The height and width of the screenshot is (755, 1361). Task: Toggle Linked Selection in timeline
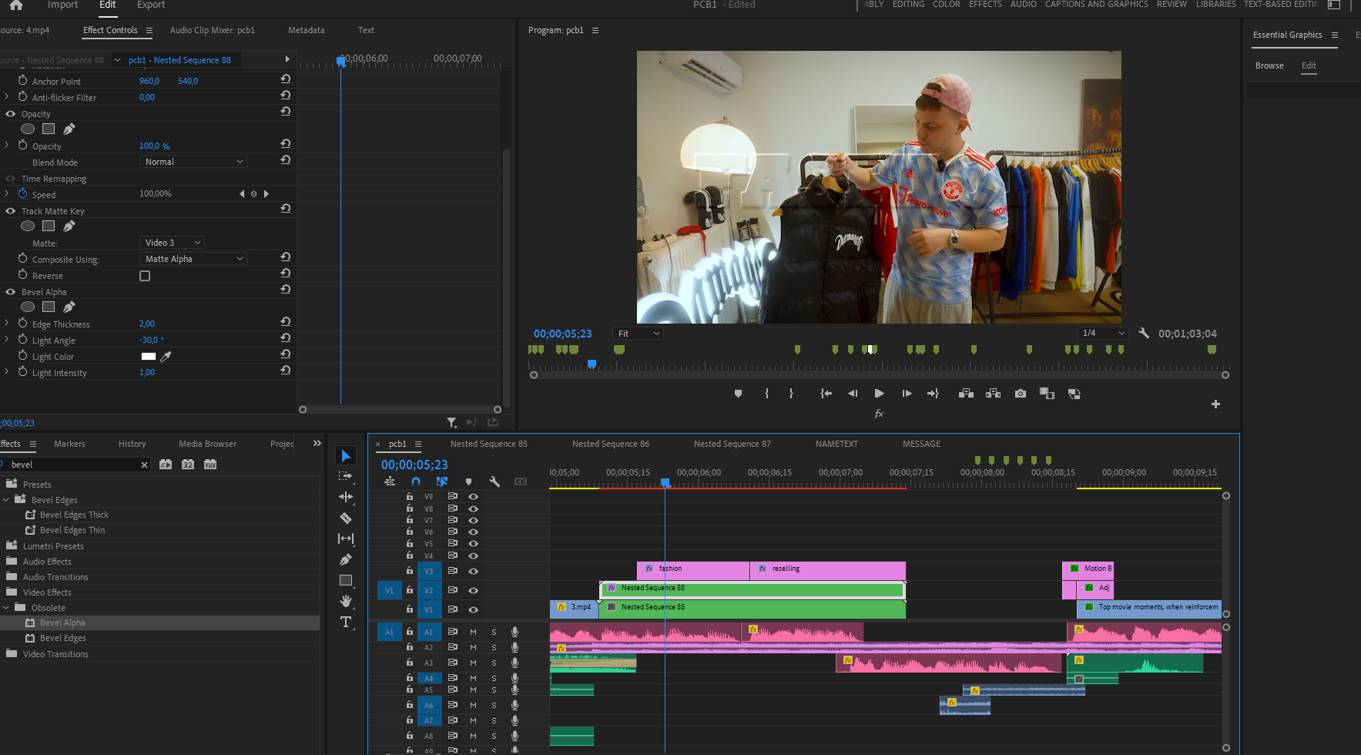coord(442,482)
